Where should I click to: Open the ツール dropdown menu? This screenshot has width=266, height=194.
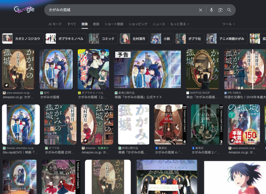(x=228, y=24)
